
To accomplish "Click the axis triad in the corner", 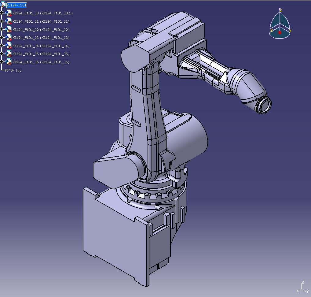I will (302, 288).
